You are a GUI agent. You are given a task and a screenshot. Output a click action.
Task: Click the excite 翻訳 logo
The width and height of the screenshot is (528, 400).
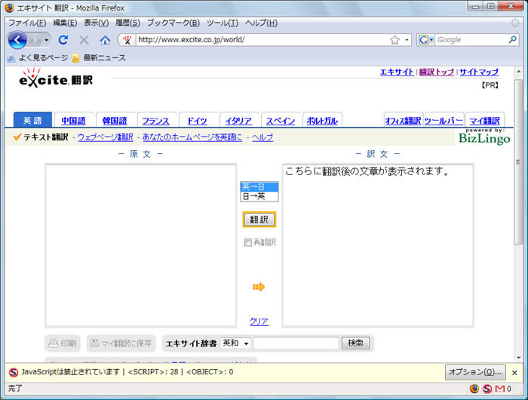click(56, 78)
